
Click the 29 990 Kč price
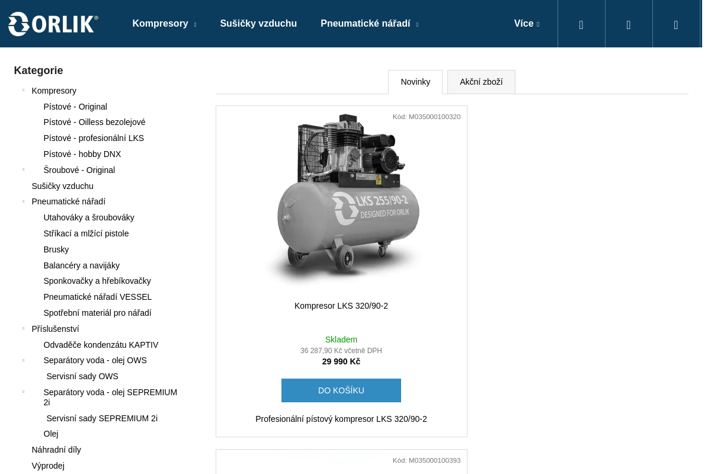tap(341, 361)
